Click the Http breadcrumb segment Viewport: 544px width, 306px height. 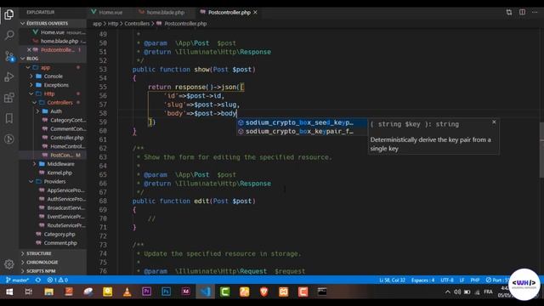(x=113, y=24)
